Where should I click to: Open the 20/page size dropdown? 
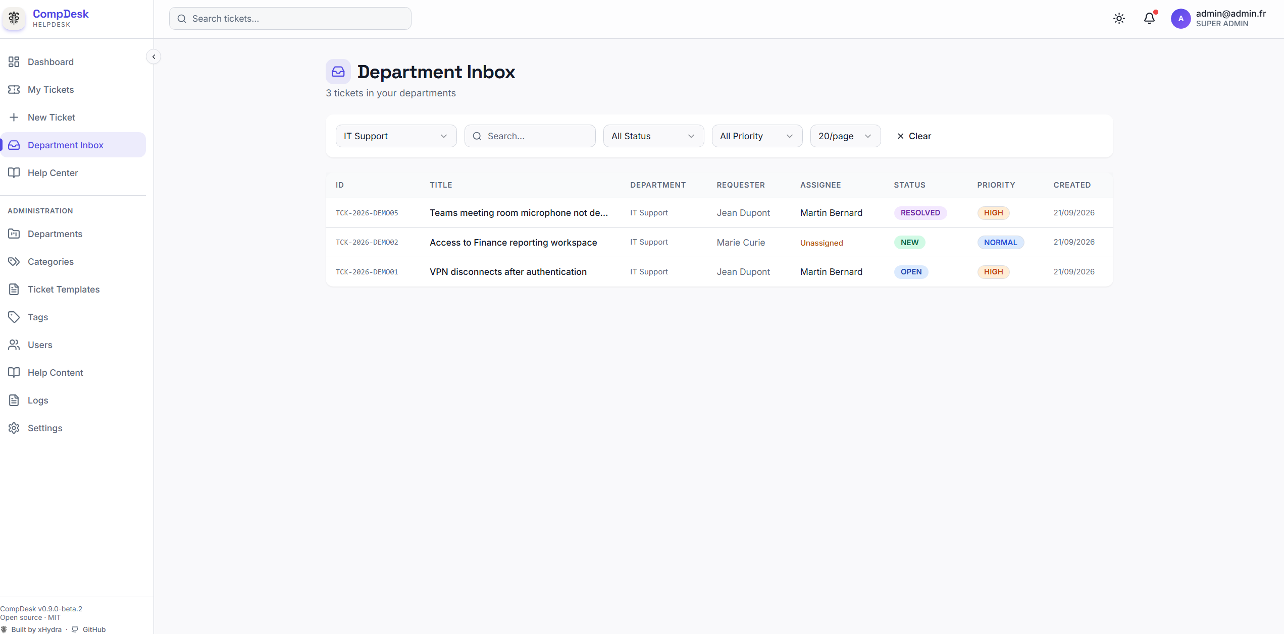(x=845, y=136)
